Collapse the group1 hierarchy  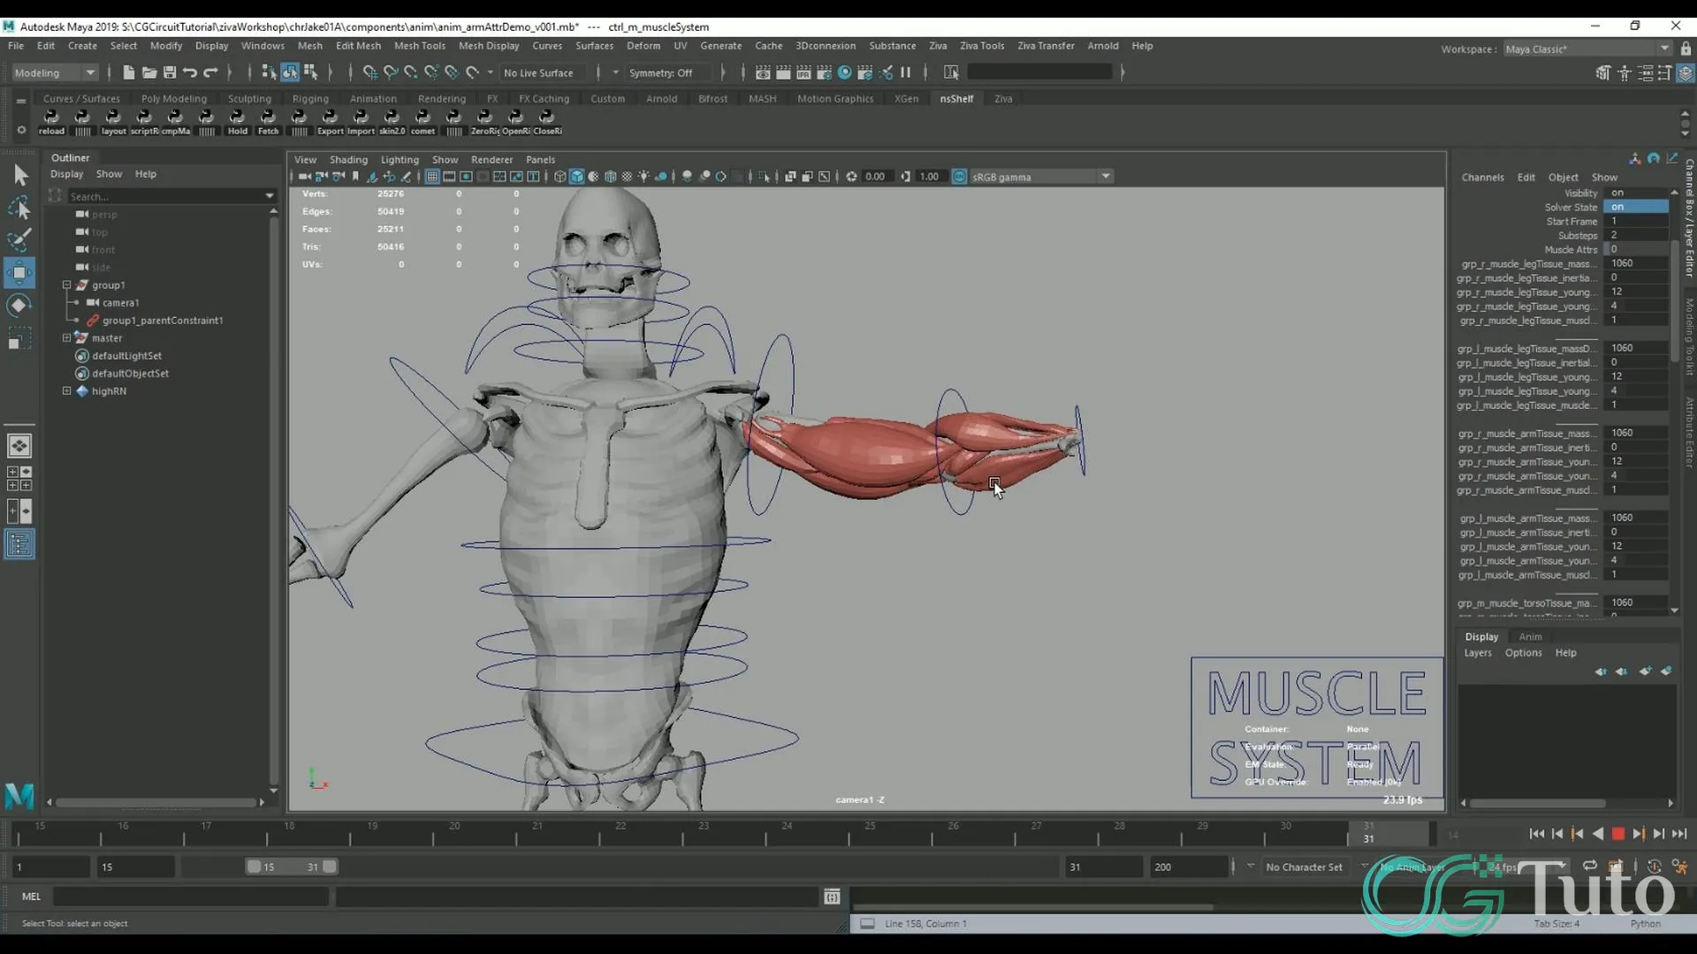click(x=66, y=284)
